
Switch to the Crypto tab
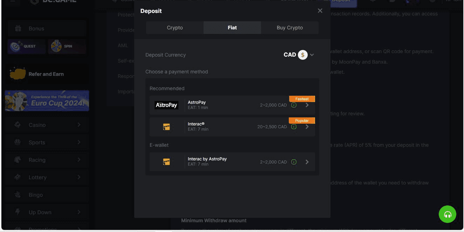pos(175,28)
